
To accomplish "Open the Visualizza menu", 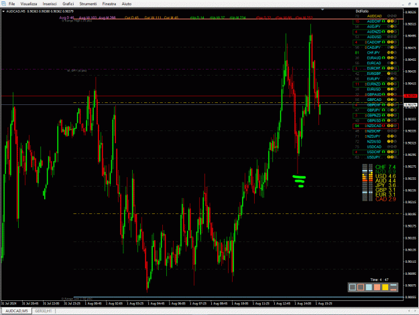I will (29, 4).
